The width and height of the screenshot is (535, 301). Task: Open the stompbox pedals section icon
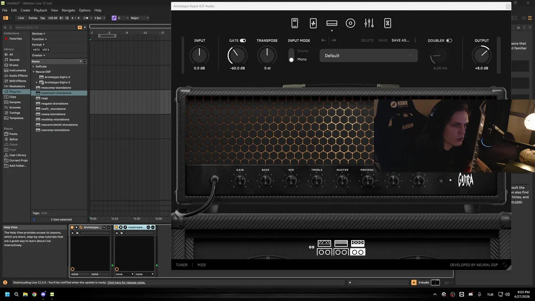(x=295, y=23)
